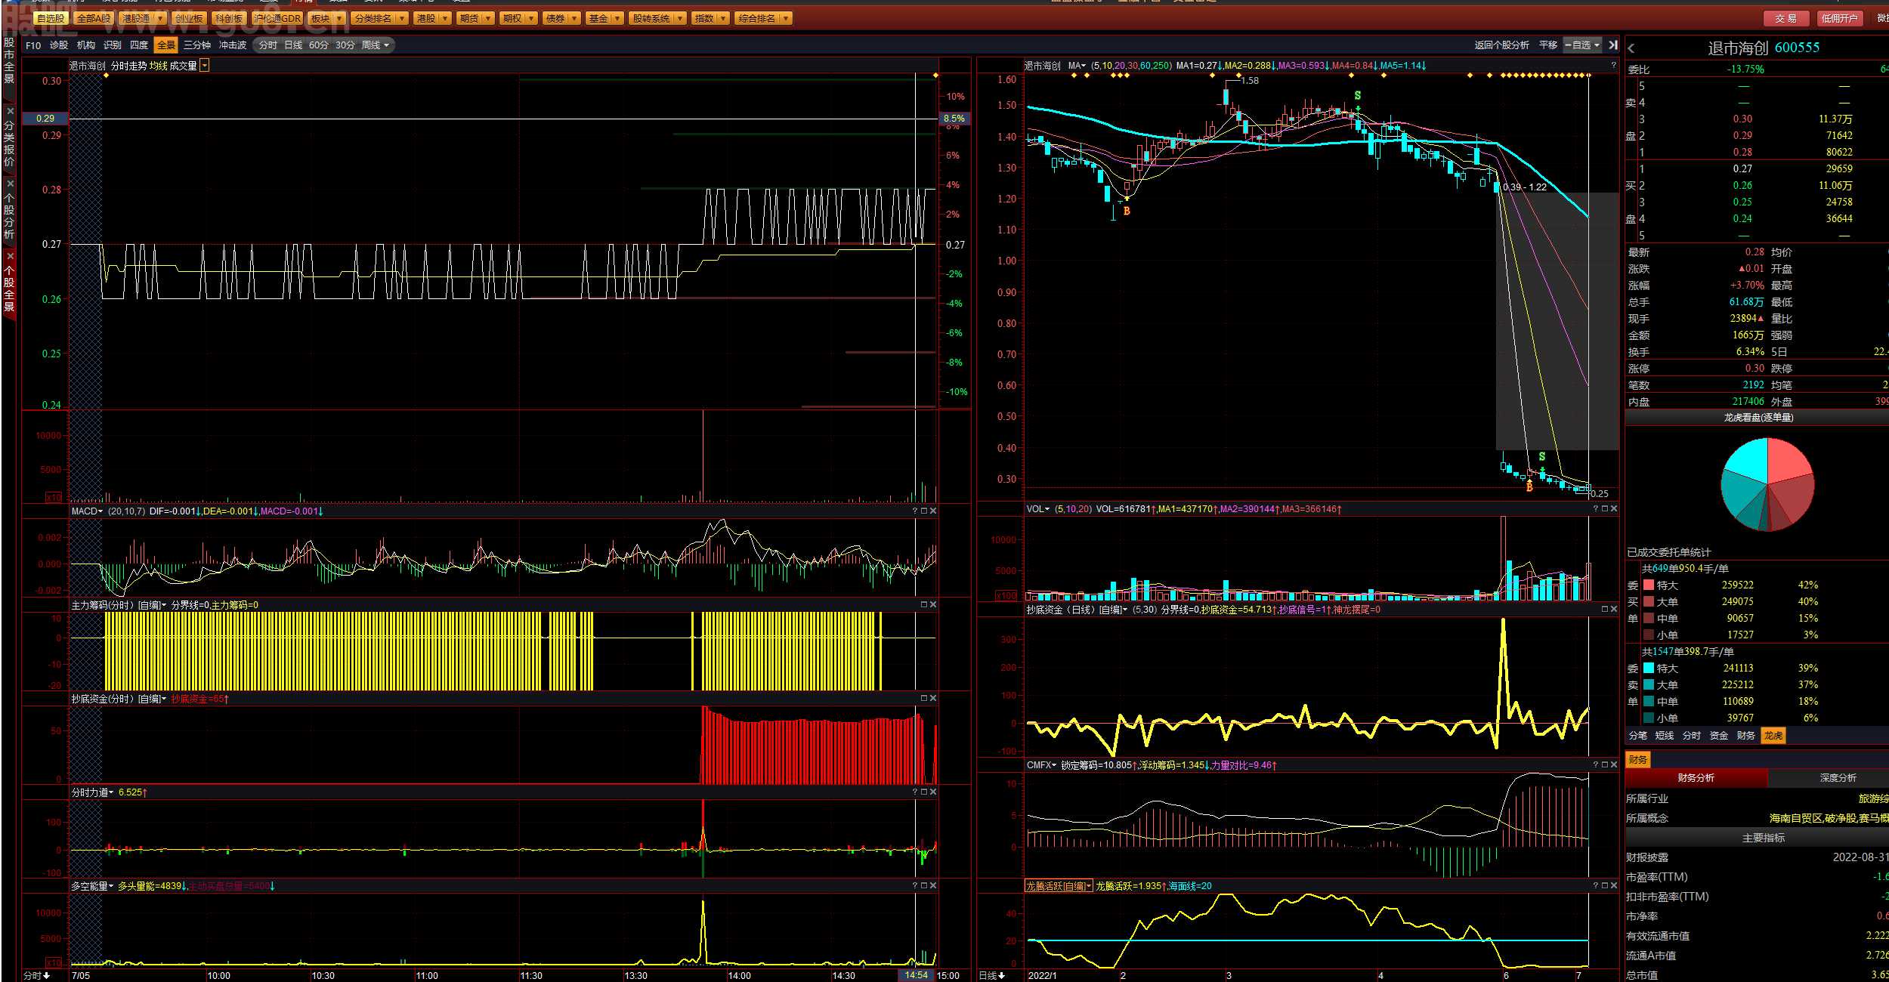Toggle the 识别 view mode
1889x982 pixels.
click(113, 45)
